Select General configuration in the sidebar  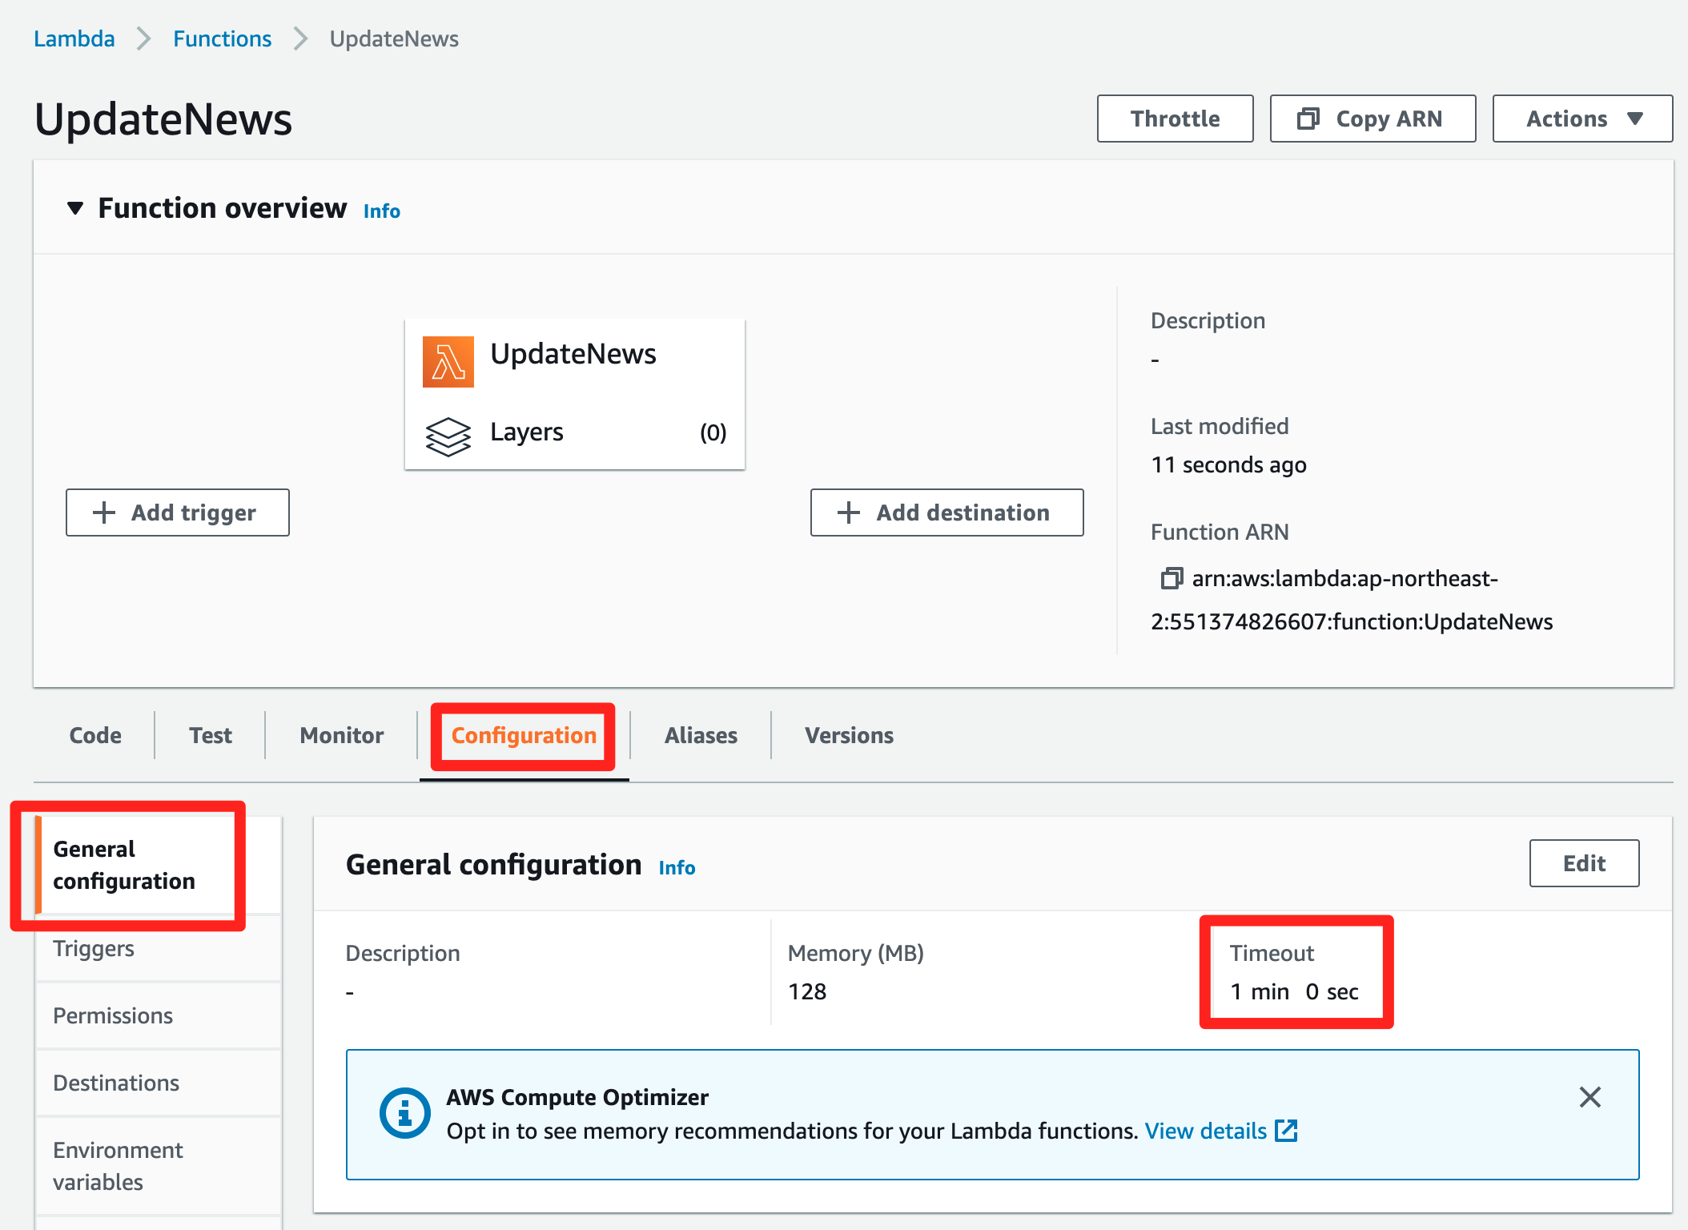tap(159, 865)
